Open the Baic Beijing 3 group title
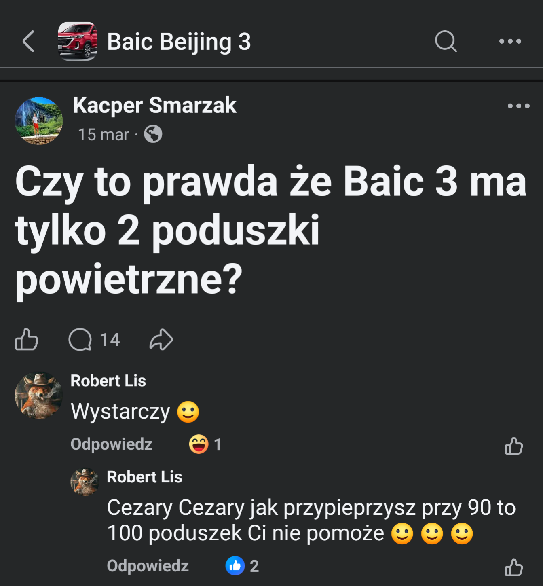The height and width of the screenshot is (586, 543). coord(179,42)
